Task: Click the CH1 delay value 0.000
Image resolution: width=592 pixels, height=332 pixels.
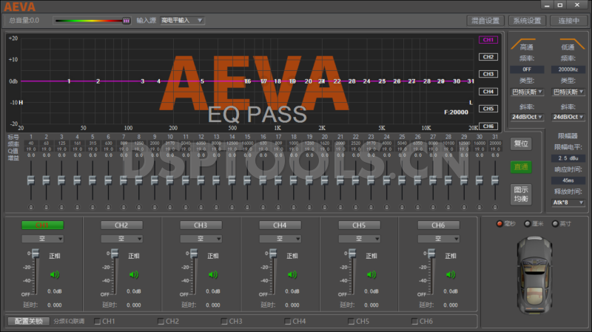Action: [x=54, y=305]
